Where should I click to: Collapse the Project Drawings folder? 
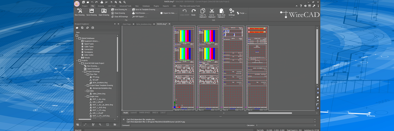tap(82, 72)
